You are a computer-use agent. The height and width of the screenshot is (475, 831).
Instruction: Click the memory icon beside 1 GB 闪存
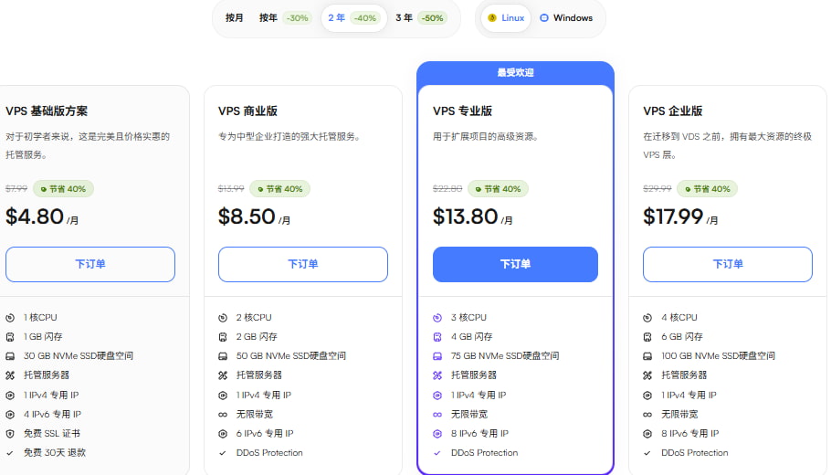[10, 337]
